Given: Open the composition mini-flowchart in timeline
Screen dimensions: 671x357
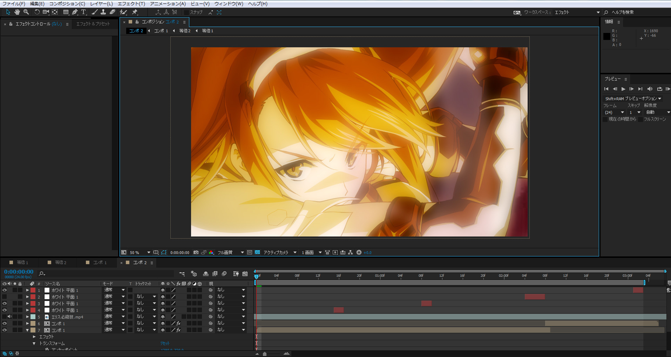Looking at the screenshot, I should click(182, 274).
